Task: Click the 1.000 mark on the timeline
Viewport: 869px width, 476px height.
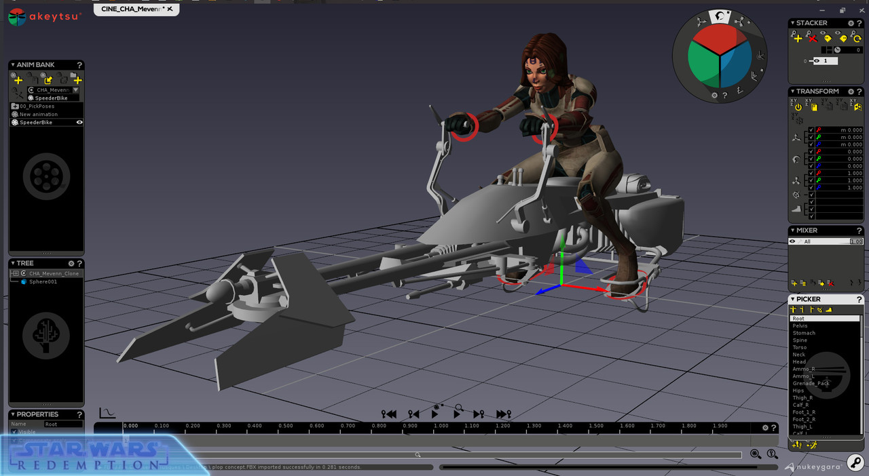Action: (x=441, y=426)
